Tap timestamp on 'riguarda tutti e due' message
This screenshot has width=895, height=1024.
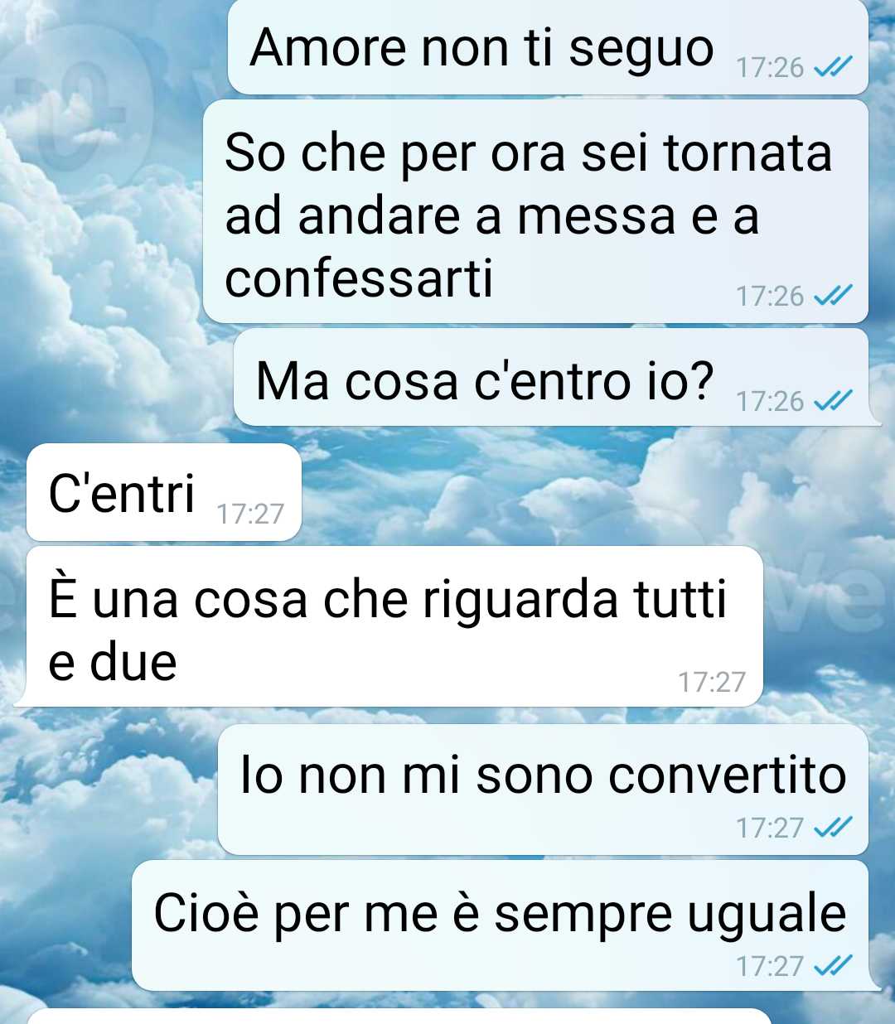[712, 682]
